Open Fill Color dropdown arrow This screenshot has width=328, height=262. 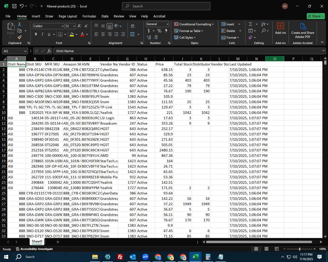76,34
